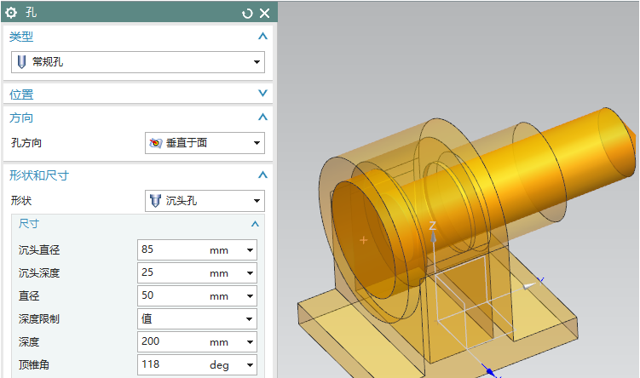The height and width of the screenshot is (378, 640).
Task: Reset the 孔 dialog with the refresh icon
Action: tap(247, 14)
